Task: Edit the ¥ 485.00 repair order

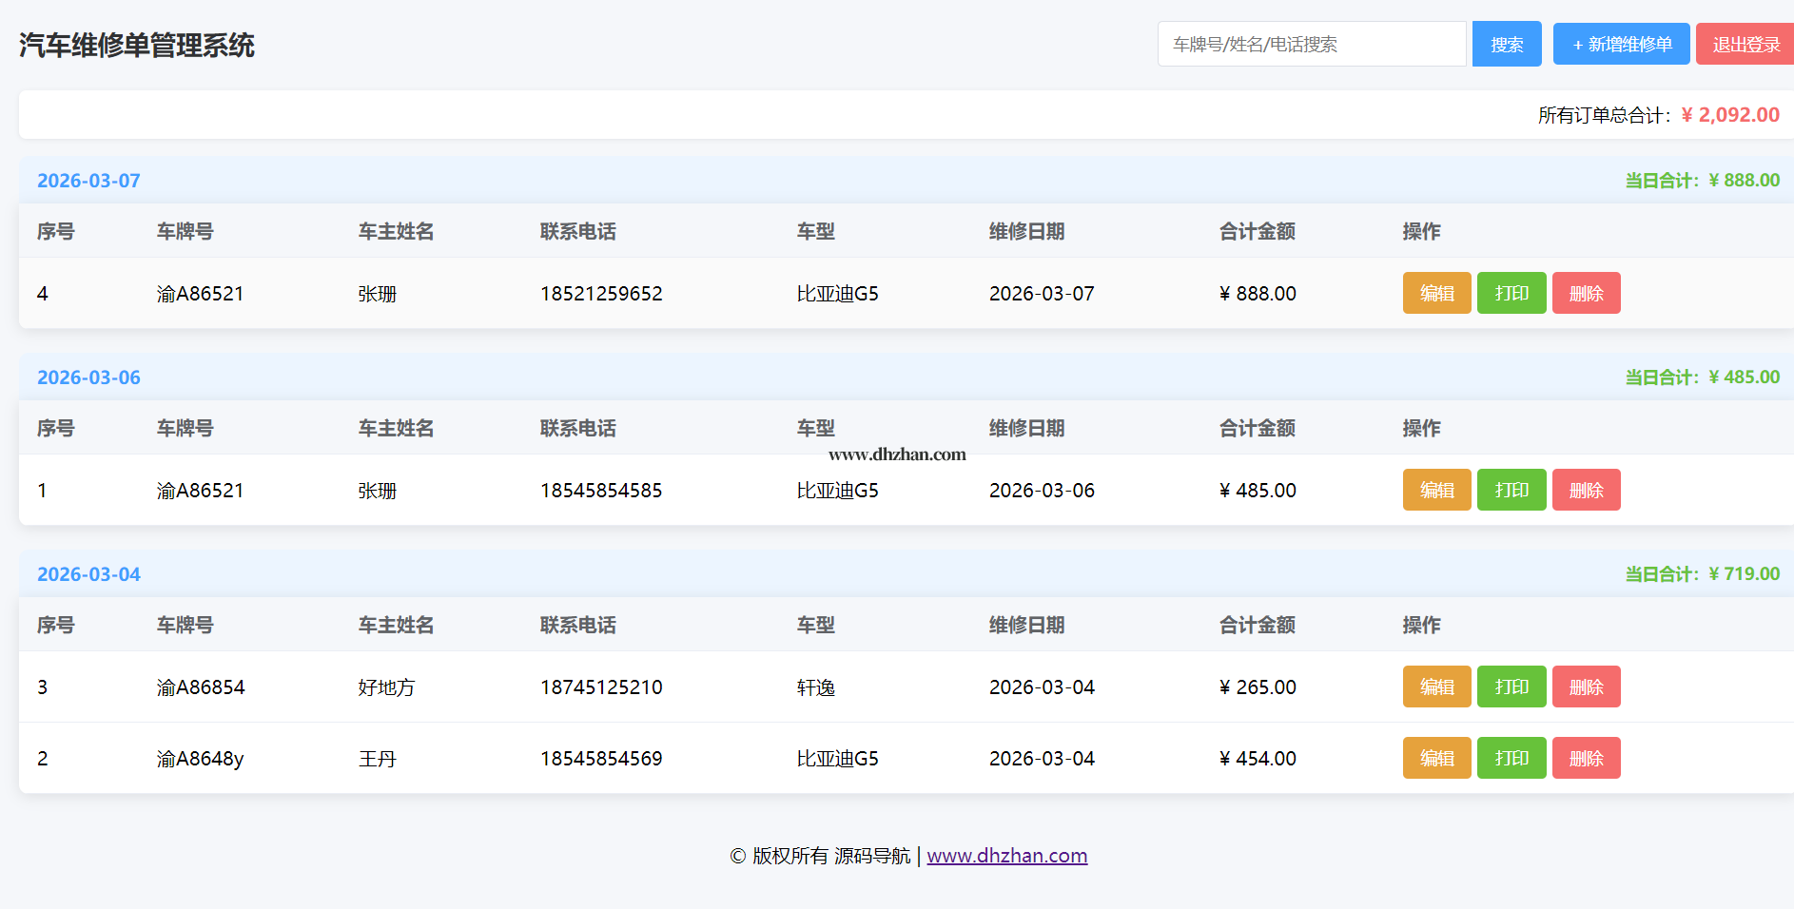Action: coord(1436,490)
